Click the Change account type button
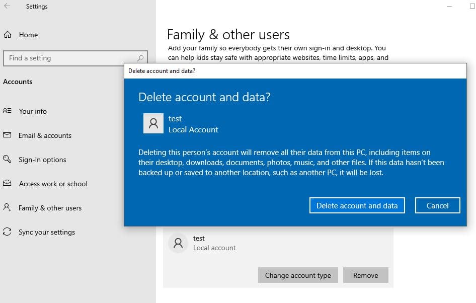 click(x=298, y=275)
